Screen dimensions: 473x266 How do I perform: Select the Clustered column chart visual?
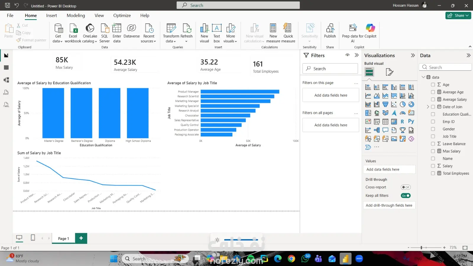[394, 87]
